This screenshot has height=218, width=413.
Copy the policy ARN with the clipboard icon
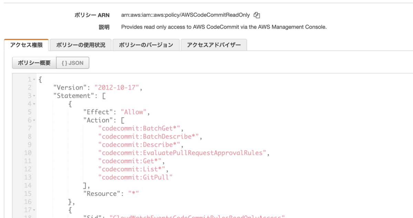pos(257,15)
